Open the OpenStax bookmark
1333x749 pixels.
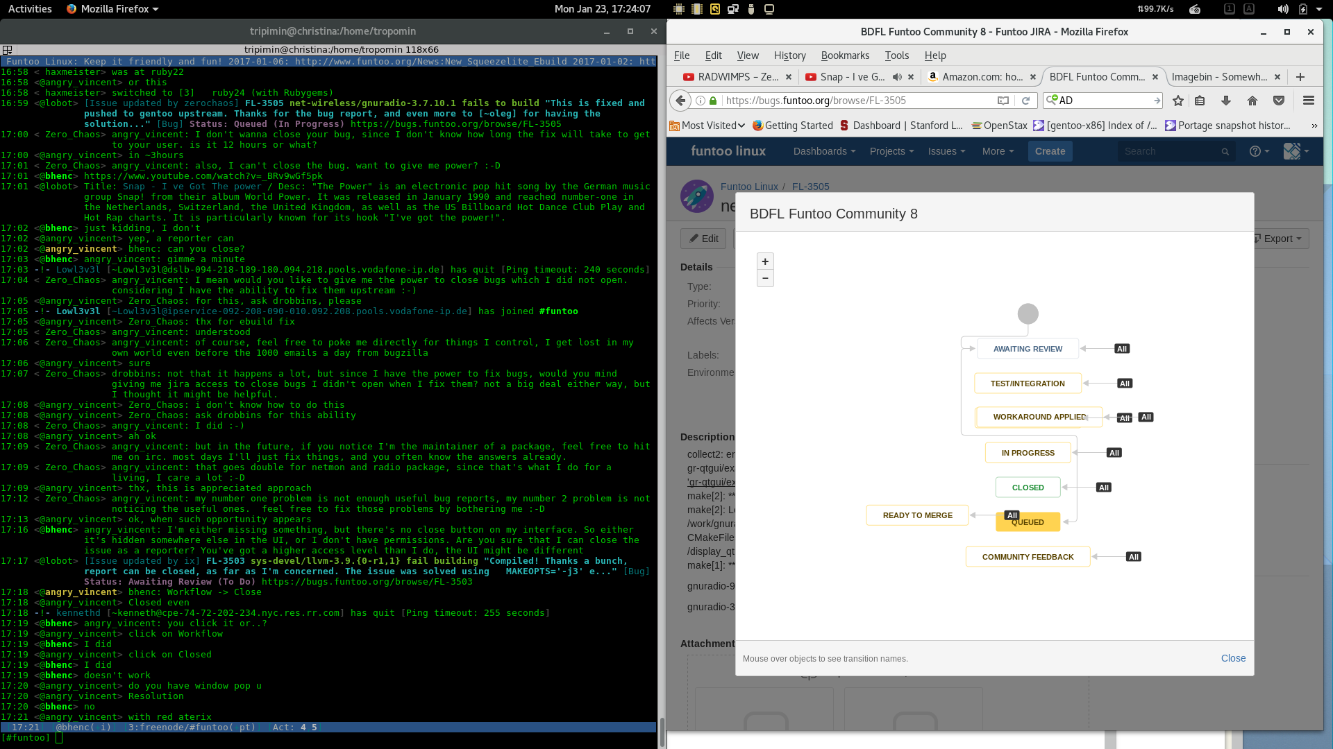[999, 126]
